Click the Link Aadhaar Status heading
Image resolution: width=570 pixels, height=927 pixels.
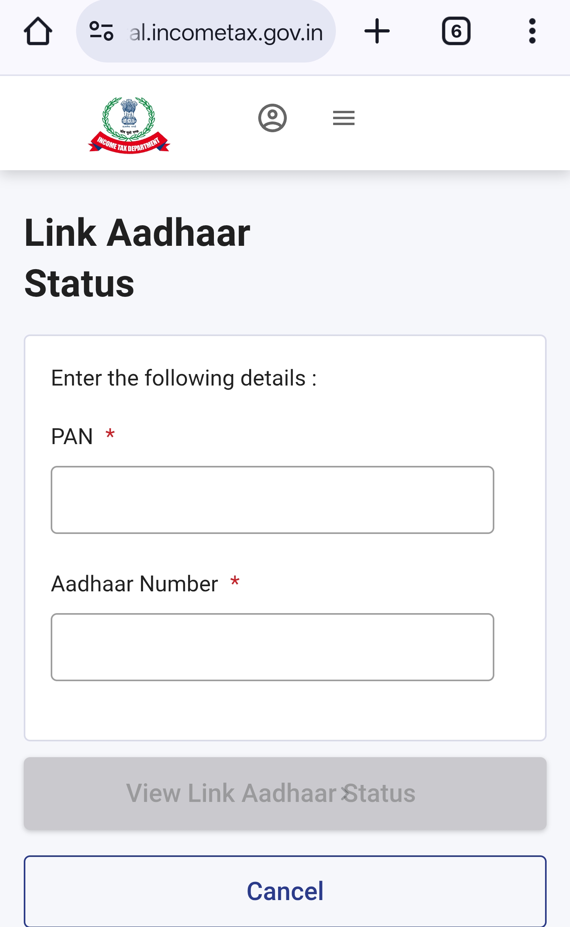coord(137,257)
